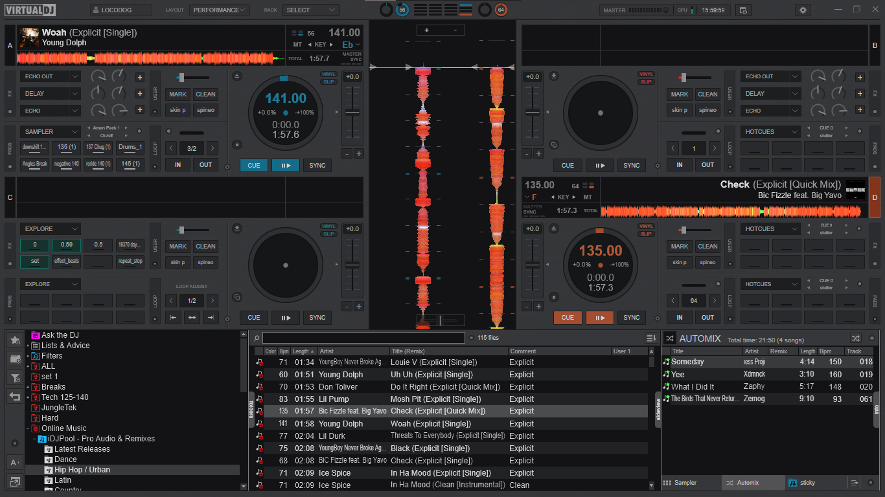This screenshot has height=497, width=885.
Task: Click the CLEAN button on deck B
Action: 707,94
